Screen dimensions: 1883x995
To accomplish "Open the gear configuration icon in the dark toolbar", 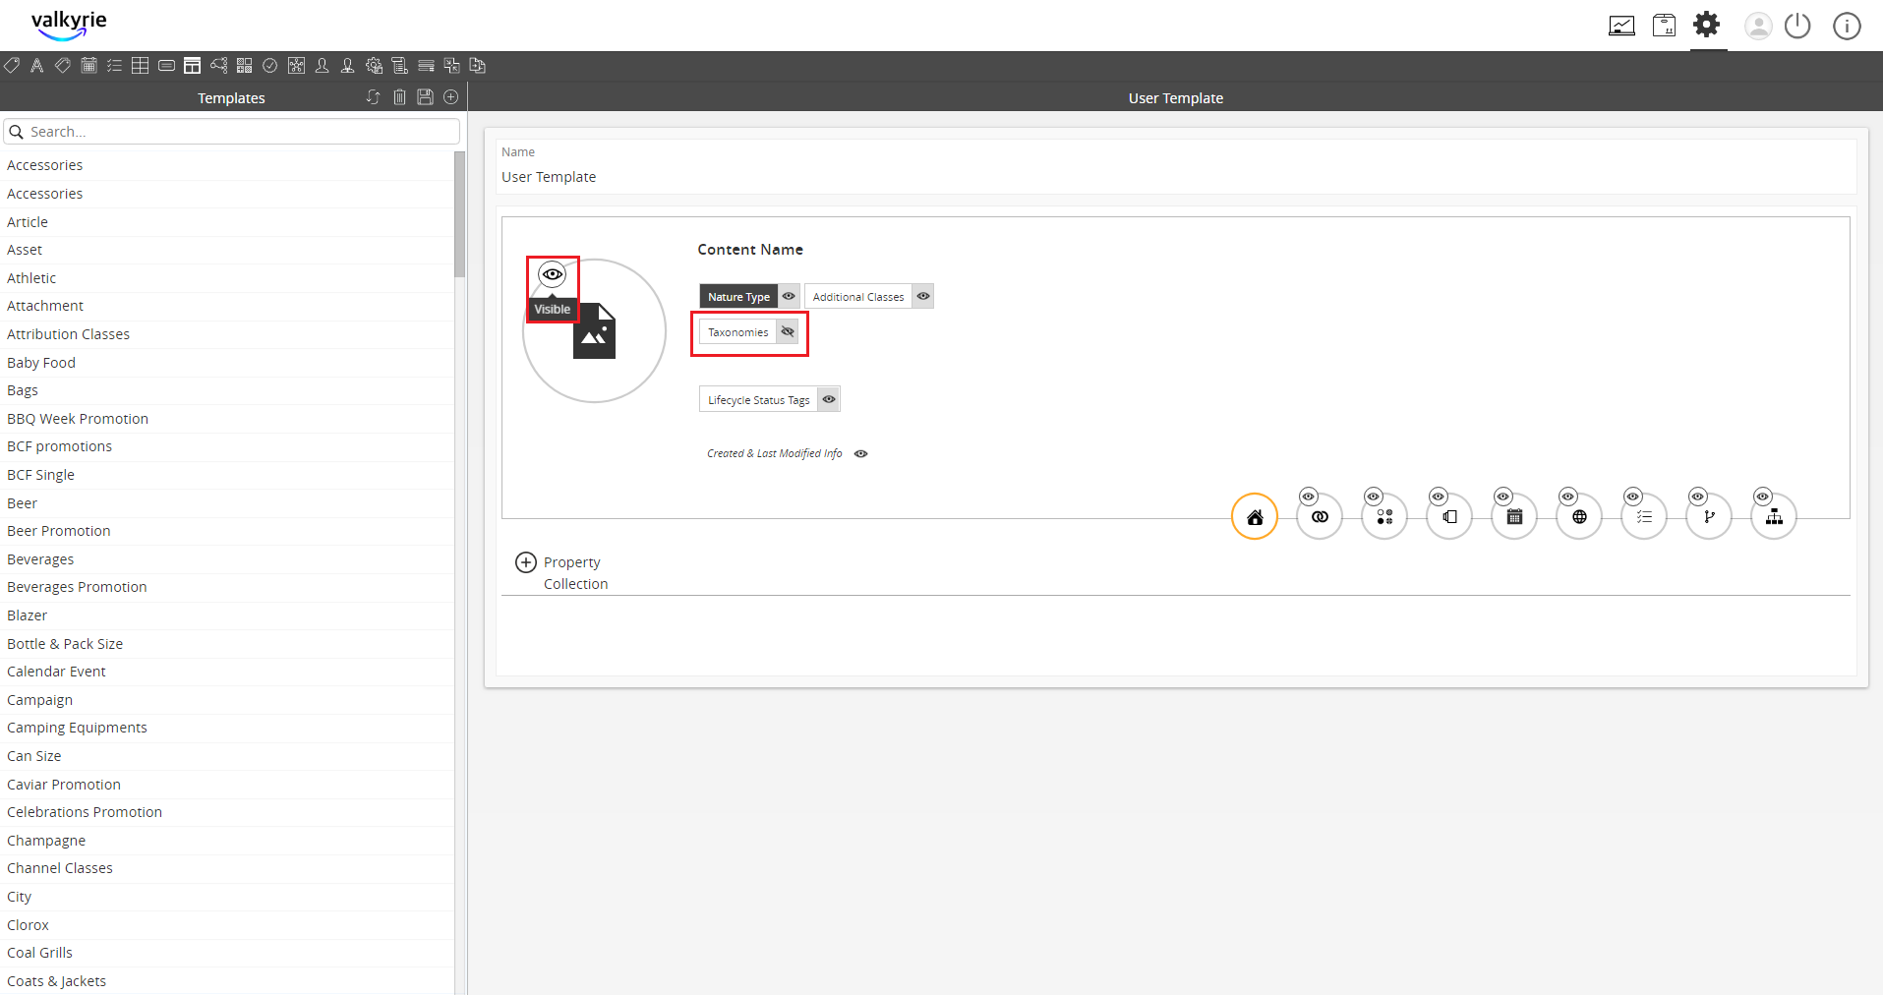I will click(x=374, y=66).
